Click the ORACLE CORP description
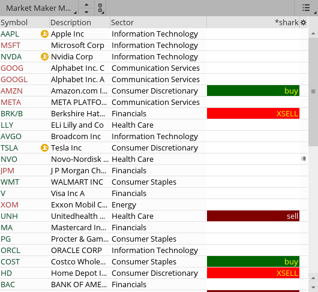The width and height of the screenshot is (318, 292). click(x=76, y=251)
